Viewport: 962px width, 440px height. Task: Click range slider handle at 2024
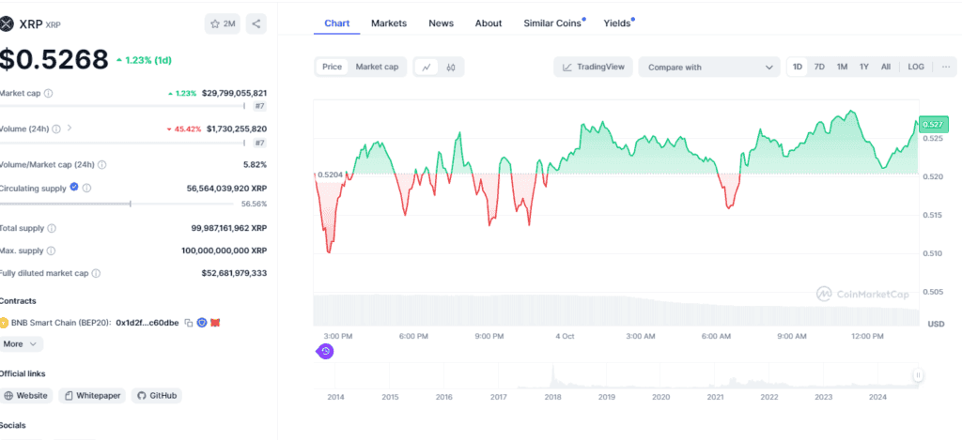point(918,375)
